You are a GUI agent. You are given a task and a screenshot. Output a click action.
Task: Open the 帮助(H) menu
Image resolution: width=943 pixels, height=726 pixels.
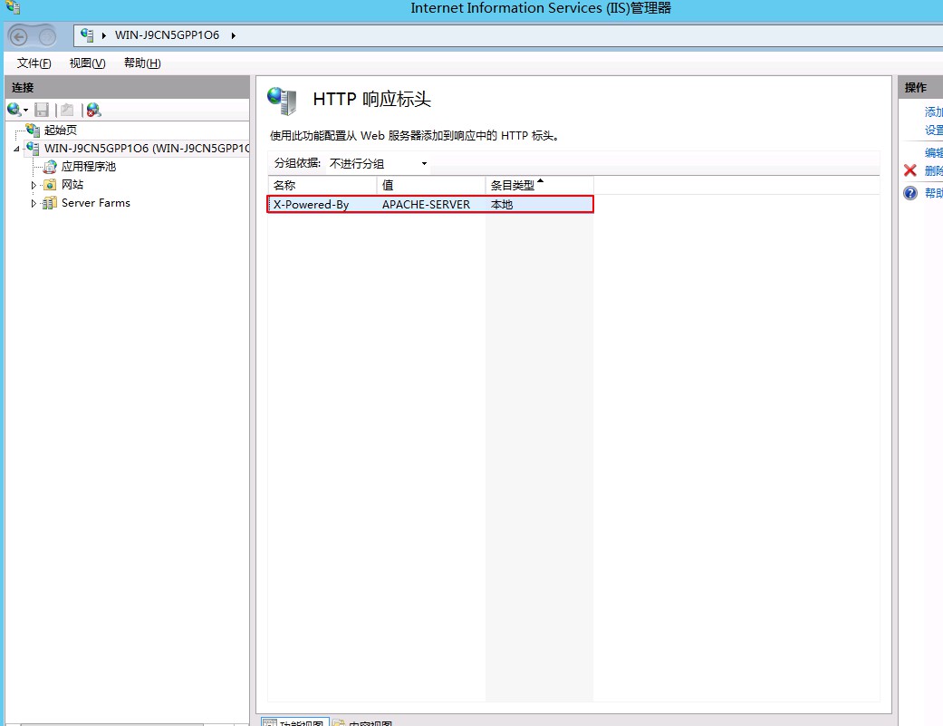[x=142, y=63]
